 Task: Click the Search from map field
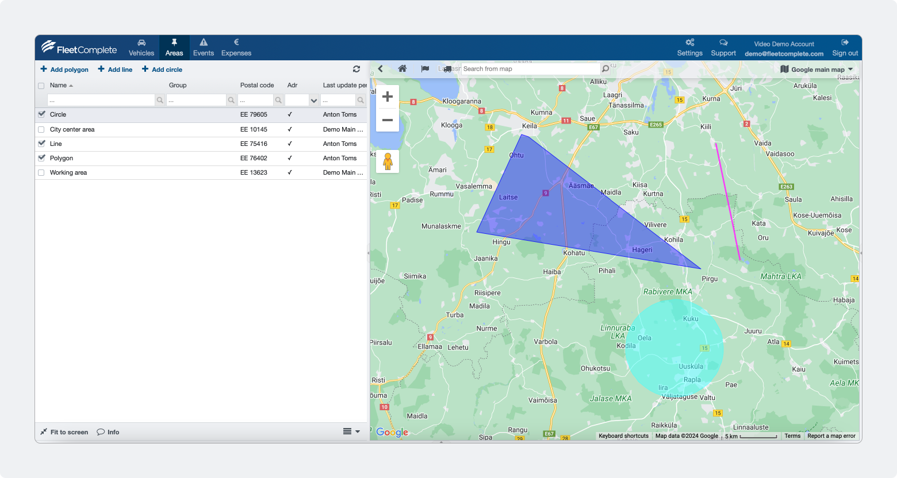[530, 69]
